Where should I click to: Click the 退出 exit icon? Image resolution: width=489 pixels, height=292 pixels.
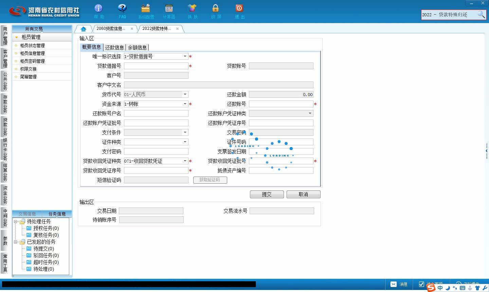click(x=239, y=8)
